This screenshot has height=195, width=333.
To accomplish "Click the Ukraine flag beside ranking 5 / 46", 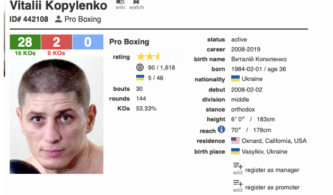I will (x=140, y=78).
